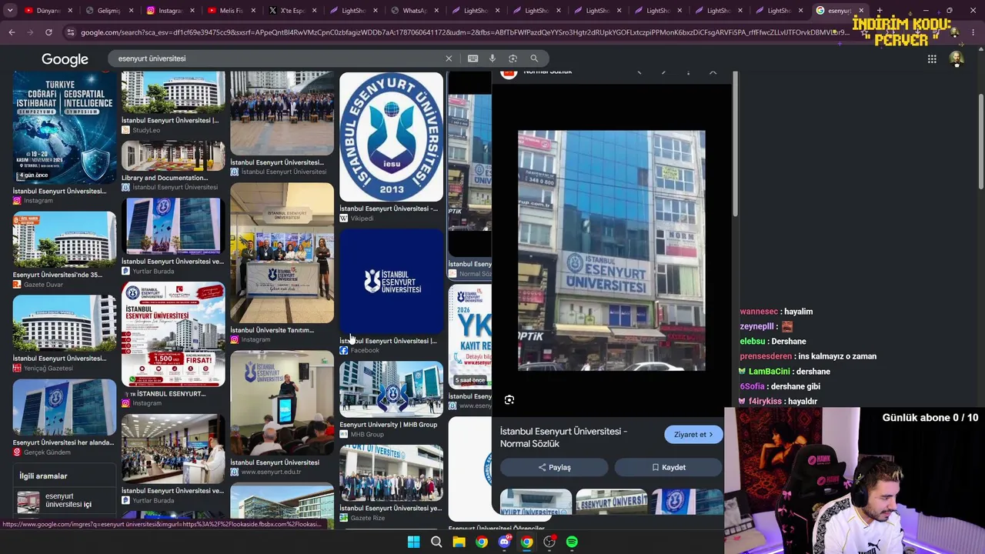Click chat message 'elebsu : Dershane'
This screenshot has height=554, width=985.
[x=773, y=342]
